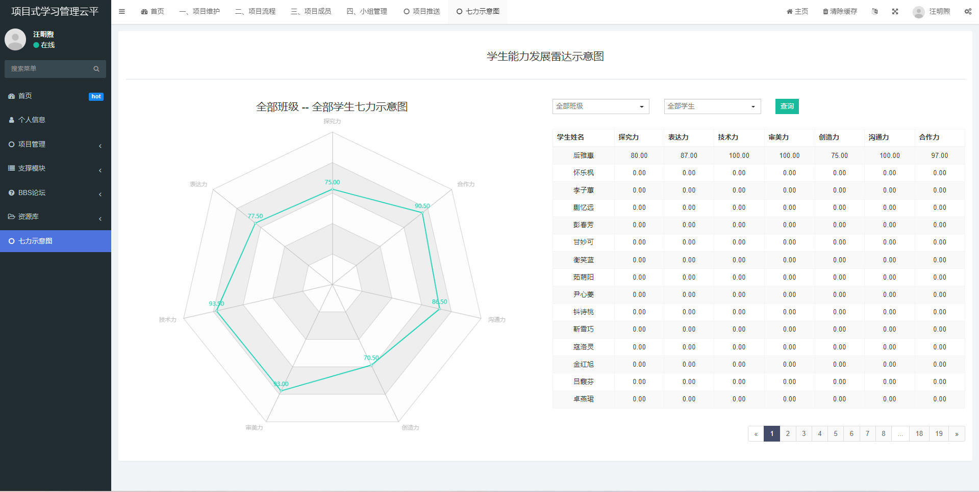Switch to the 项目推送 tab
Screen dimensions: 979x492
click(422, 11)
